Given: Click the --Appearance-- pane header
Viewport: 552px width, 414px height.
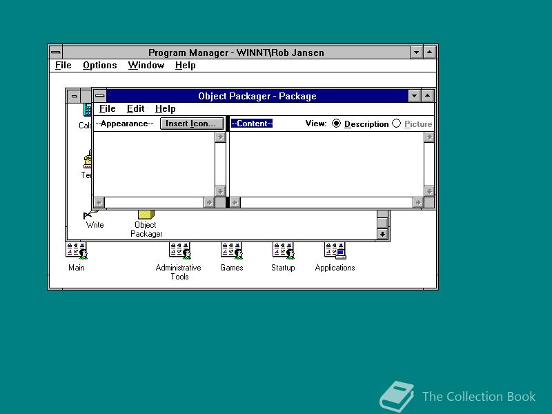Looking at the screenshot, I should [125, 124].
